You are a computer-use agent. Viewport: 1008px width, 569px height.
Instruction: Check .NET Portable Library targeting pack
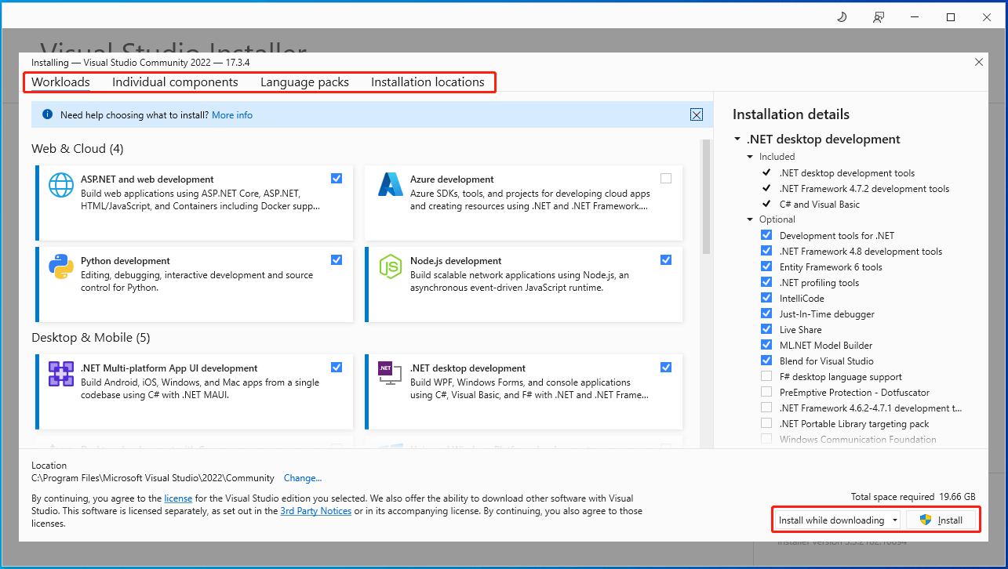tap(766, 423)
